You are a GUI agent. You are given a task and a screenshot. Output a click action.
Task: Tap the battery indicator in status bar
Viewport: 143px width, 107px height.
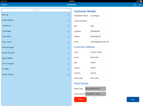coord(141,1)
